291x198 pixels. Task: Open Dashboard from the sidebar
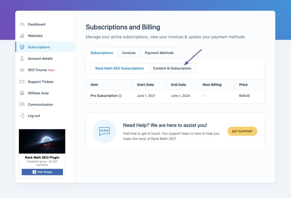pos(37,24)
